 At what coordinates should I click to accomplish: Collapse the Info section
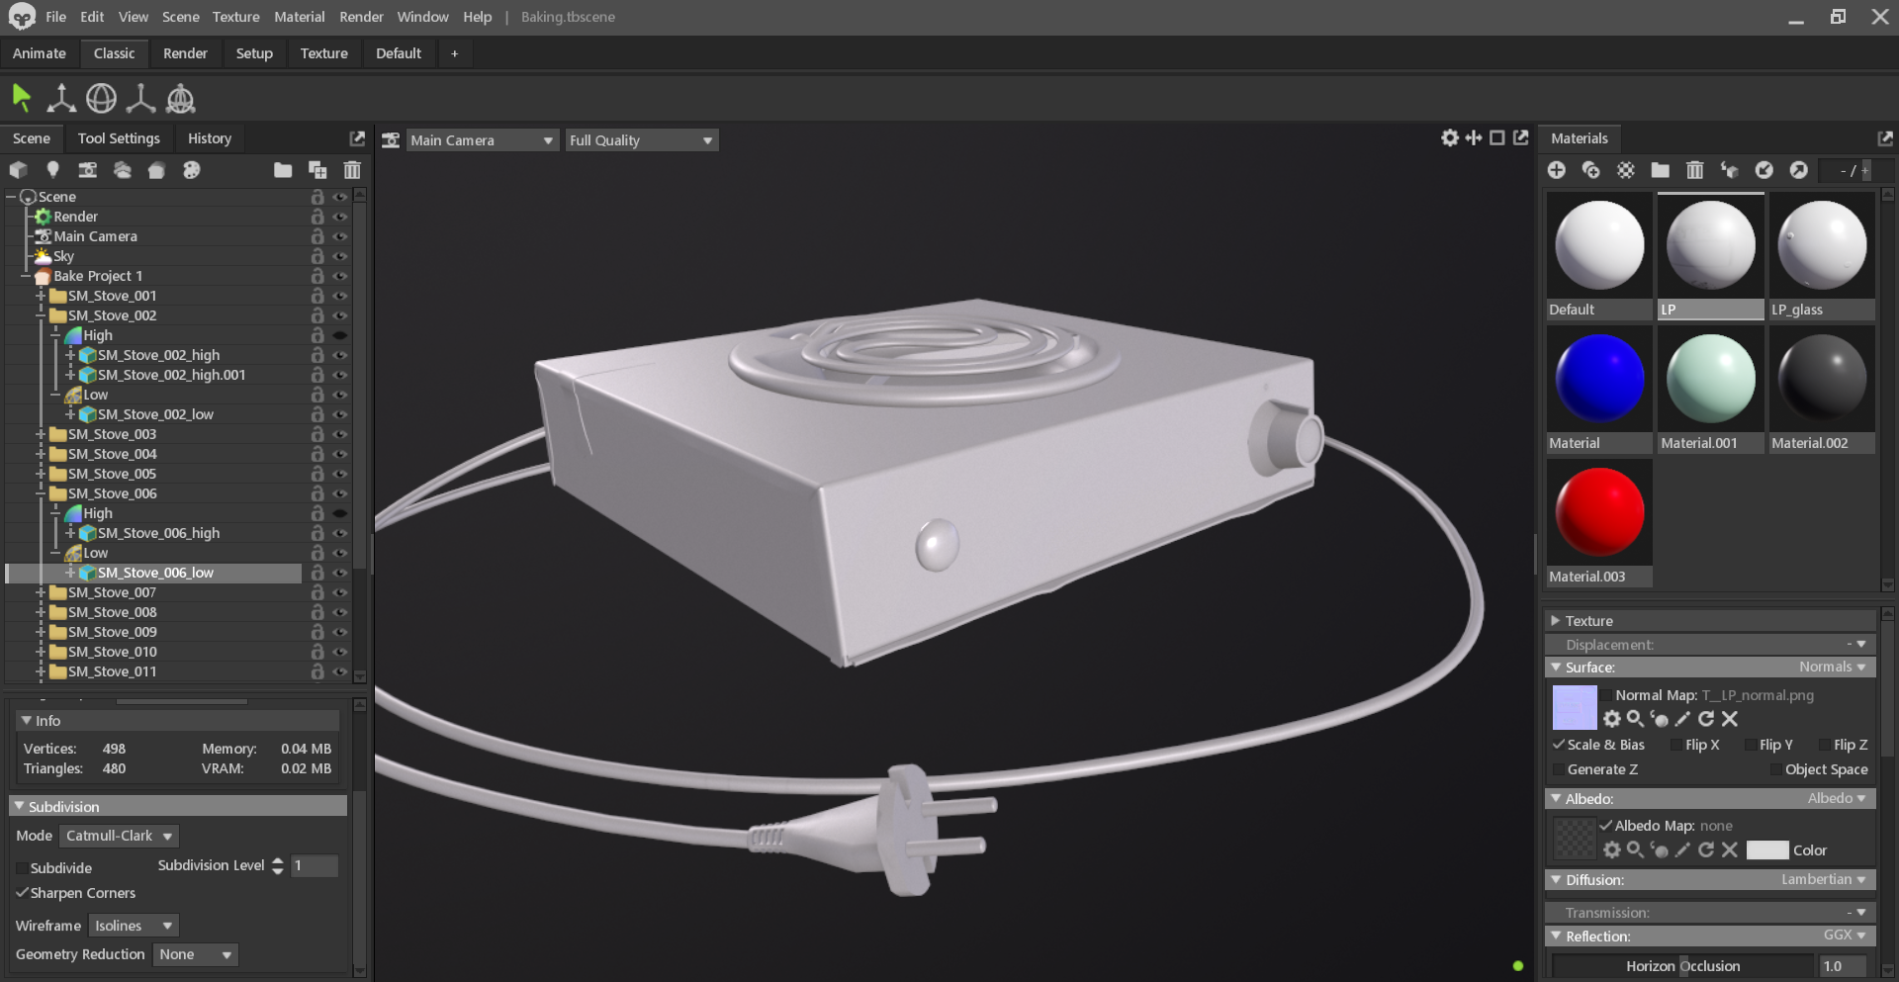pyautogui.click(x=27, y=721)
